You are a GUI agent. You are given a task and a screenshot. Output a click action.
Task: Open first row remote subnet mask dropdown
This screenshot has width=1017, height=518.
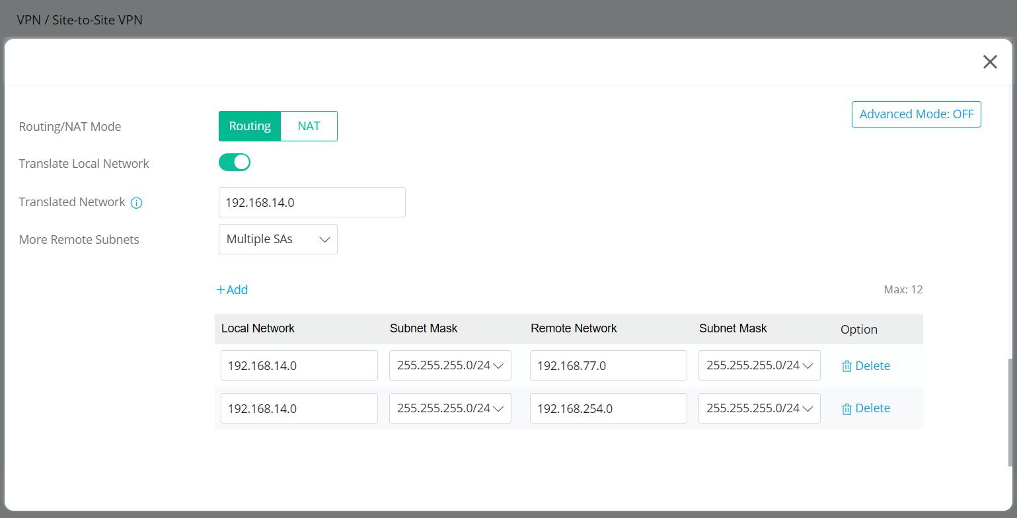click(x=759, y=365)
